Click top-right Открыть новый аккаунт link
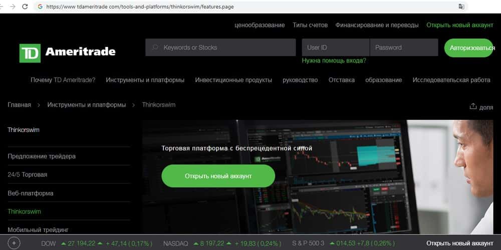Image resolution: width=501 pixels, height=250 pixels. click(x=460, y=25)
